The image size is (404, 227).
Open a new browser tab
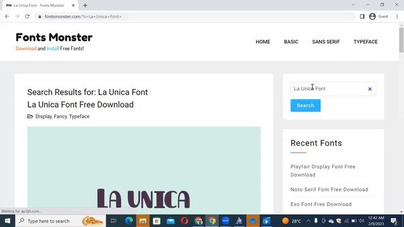(x=85, y=6)
